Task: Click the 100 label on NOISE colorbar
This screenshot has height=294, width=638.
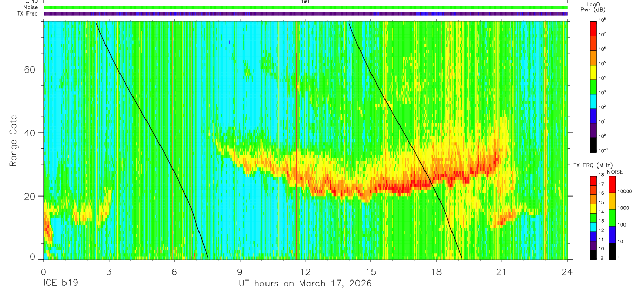Action: coord(621,225)
